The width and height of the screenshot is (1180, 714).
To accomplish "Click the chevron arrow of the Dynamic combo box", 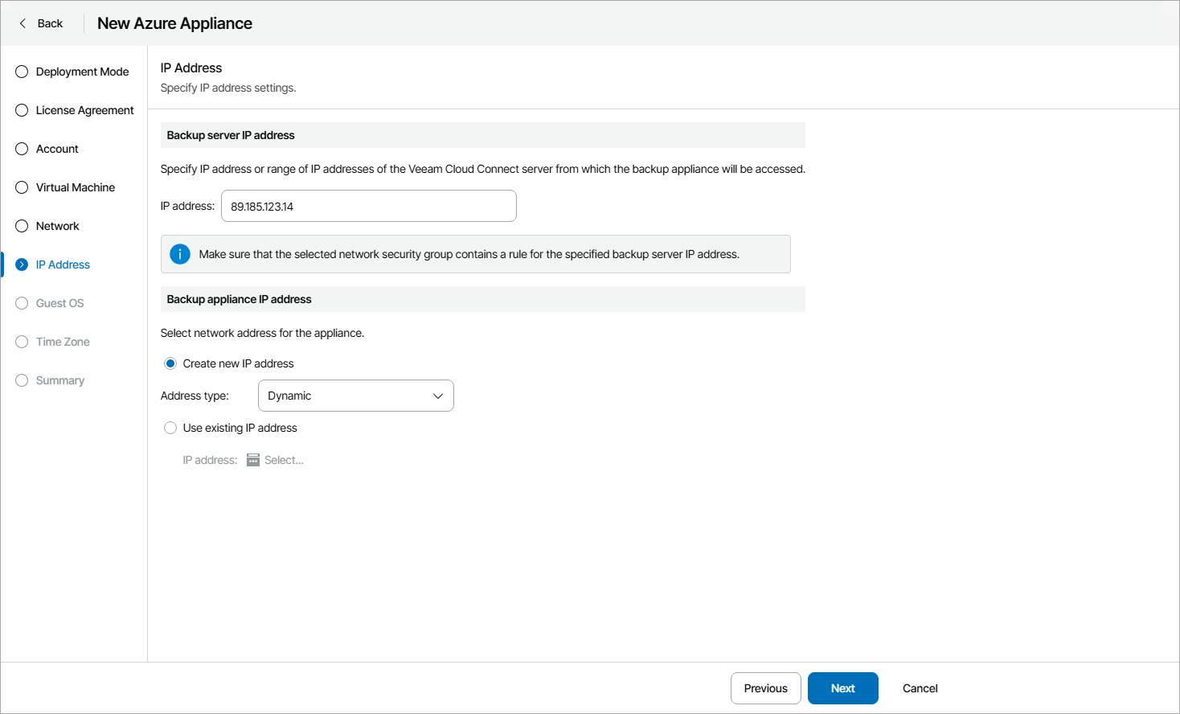I will pos(438,396).
